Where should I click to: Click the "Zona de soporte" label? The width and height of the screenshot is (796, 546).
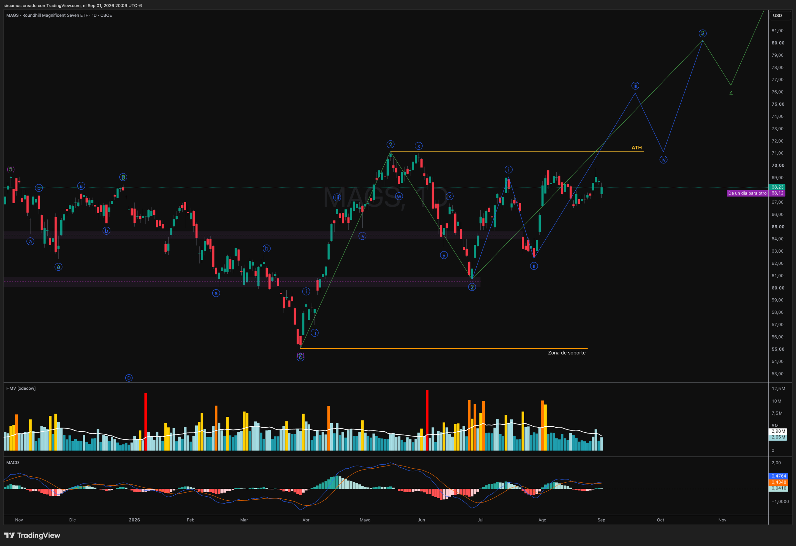(567, 353)
